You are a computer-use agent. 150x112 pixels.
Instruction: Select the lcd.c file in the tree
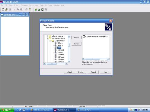point(59,48)
